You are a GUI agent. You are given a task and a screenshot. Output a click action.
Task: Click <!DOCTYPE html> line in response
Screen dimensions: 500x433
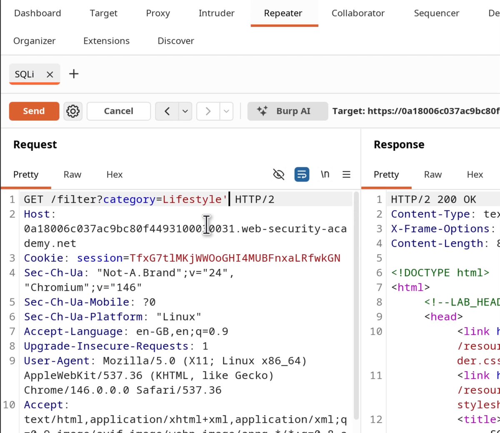point(440,273)
